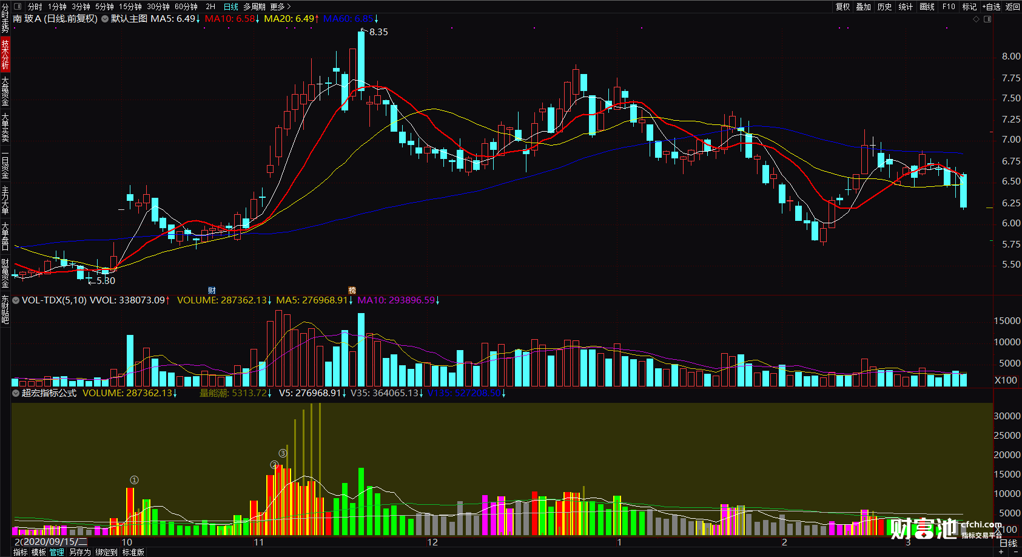Click MA5: 6.49 indicator label

click(x=175, y=19)
